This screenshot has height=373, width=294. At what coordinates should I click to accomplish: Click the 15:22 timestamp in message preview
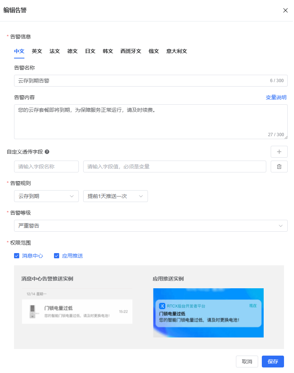coord(124,312)
